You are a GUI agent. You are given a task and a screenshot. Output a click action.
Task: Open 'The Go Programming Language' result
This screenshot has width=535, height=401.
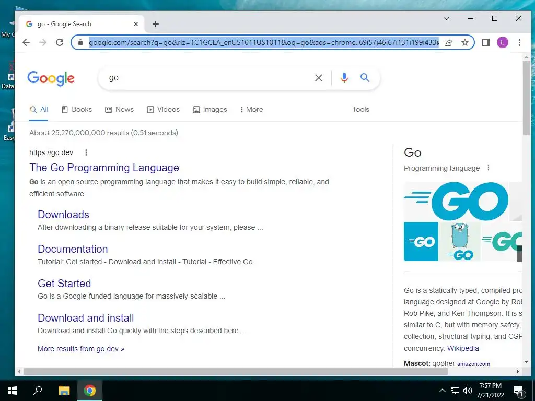click(x=104, y=168)
